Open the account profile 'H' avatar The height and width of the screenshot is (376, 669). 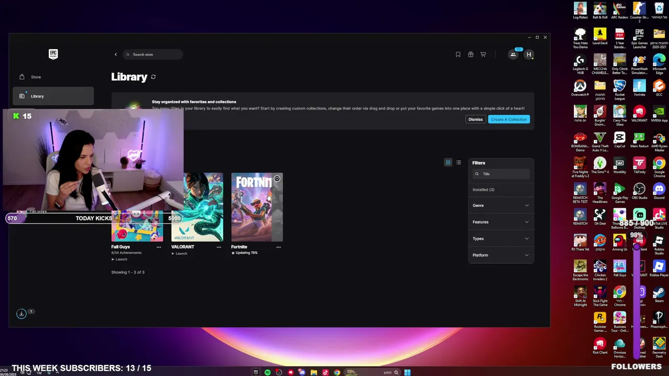[x=529, y=54]
